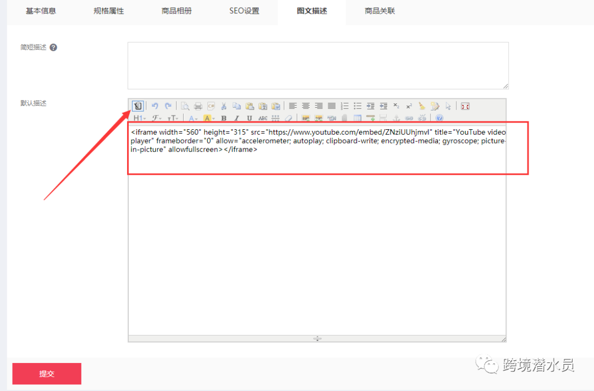
Task: Click help icon beside 简短描述
Action: 53,47
